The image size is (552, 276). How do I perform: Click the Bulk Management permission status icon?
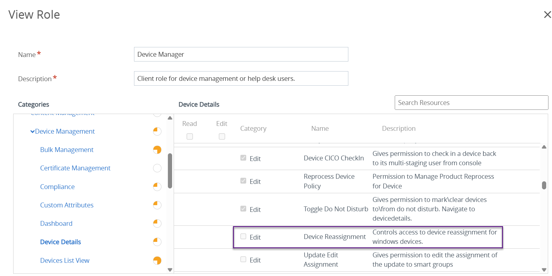[x=157, y=150]
